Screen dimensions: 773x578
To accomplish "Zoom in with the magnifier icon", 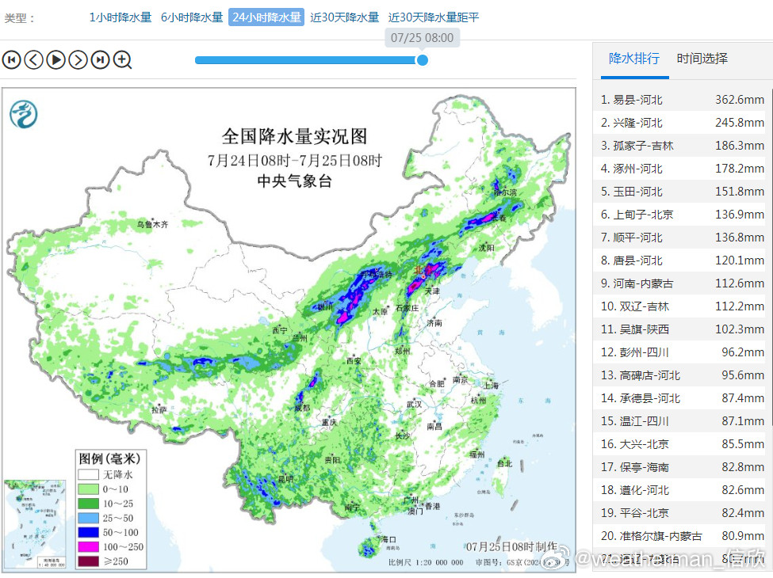I will coord(122,60).
